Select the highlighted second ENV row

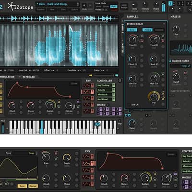[88, 92]
